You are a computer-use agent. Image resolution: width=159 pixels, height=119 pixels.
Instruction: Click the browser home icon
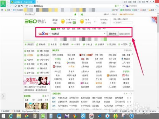click(x=19, y=6)
